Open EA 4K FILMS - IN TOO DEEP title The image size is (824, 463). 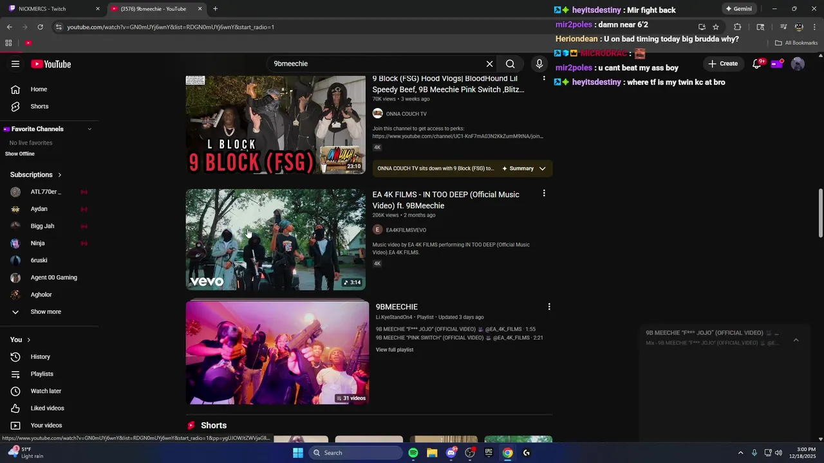(x=445, y=200)
